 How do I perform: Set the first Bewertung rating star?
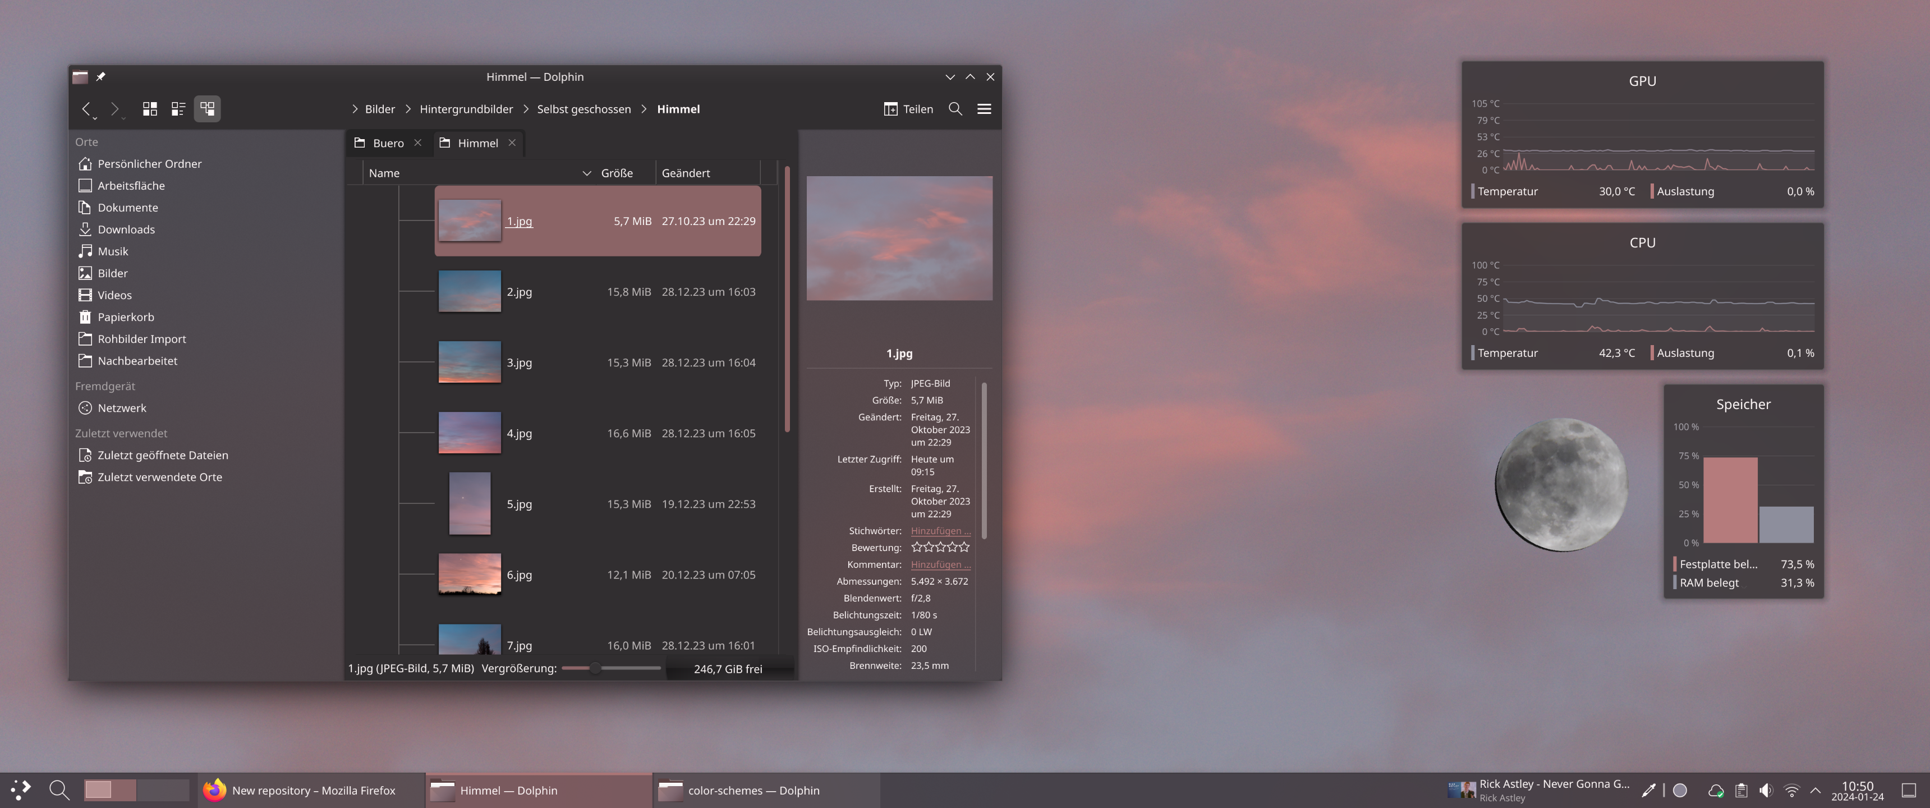click(x=916, y=547)
